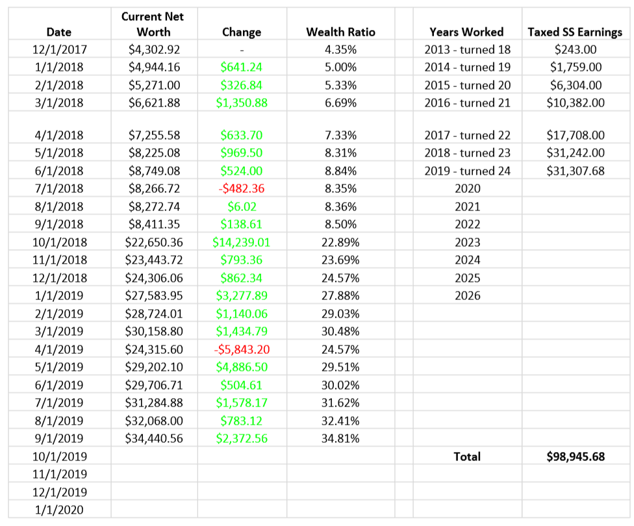Viewport: 634px width, 526px height.
Task: Click the 1/1/2020 date cell
Action: [59, 510]
